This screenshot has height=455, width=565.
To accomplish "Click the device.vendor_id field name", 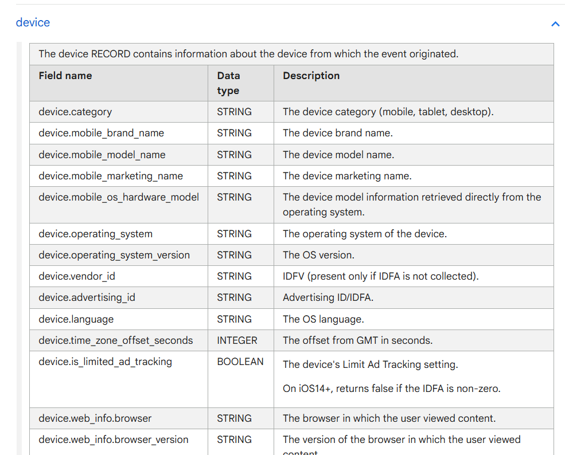I will [77, 276].
